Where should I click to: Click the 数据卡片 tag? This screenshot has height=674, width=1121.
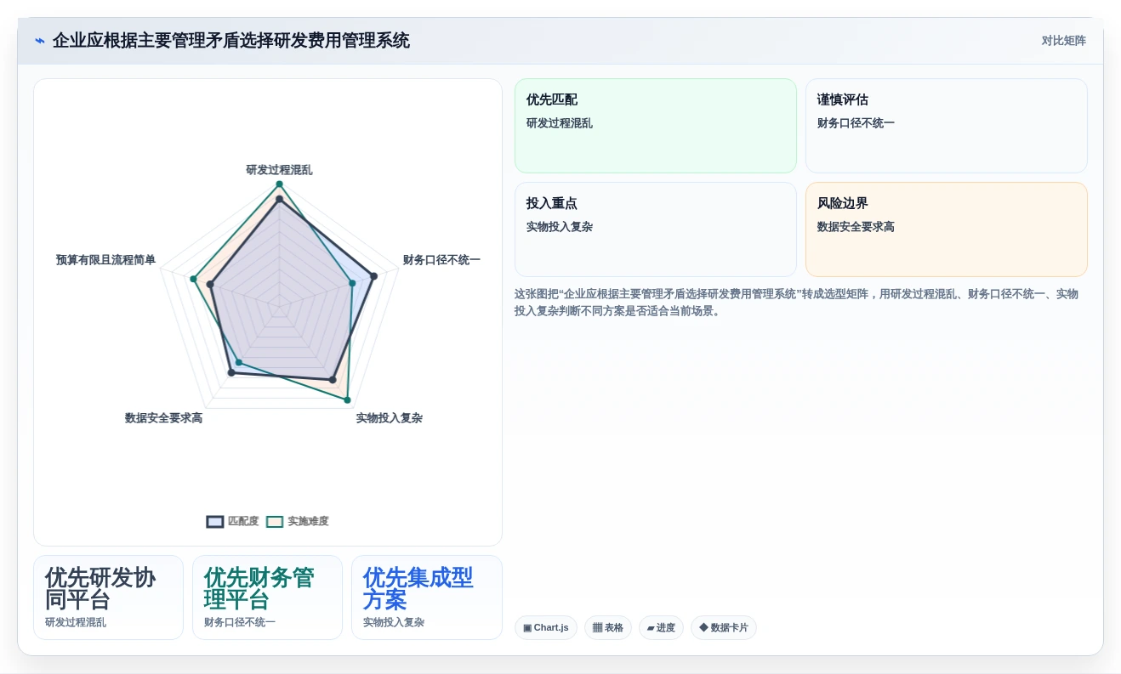724,628
